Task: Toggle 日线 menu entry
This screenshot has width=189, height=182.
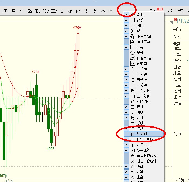Action: point(144,107)
